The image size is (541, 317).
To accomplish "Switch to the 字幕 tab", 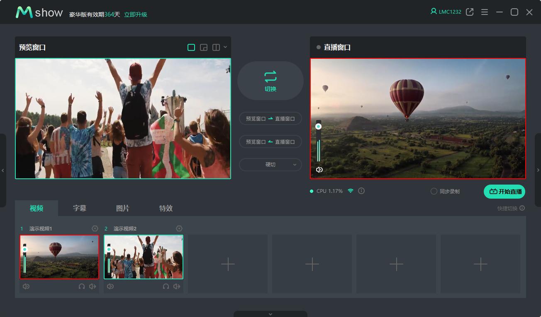I will (x=80, y=208).
